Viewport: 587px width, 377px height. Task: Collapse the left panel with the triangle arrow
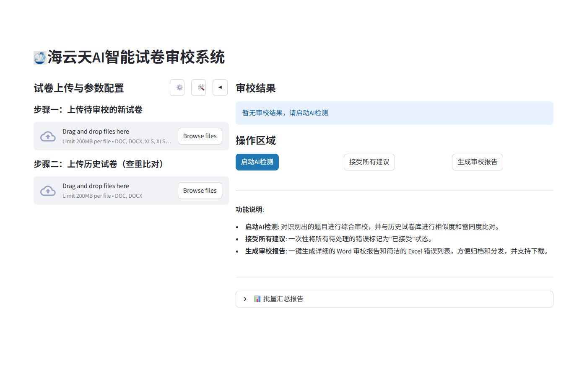pyautogui.click(x=220, y=88)
